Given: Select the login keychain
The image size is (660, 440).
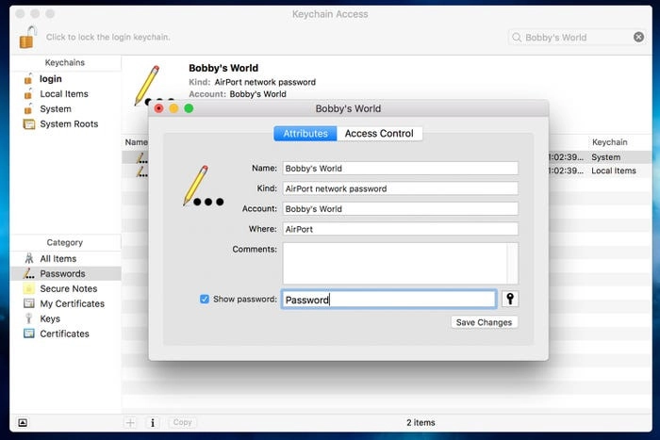Looking at the screenshot, I should [51, 79].
